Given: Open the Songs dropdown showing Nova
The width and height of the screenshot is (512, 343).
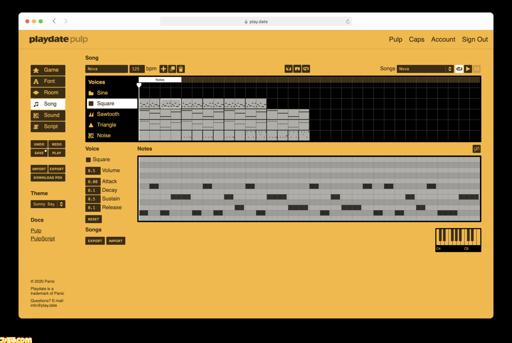Looking at the screenshot, I should point(425,69).
